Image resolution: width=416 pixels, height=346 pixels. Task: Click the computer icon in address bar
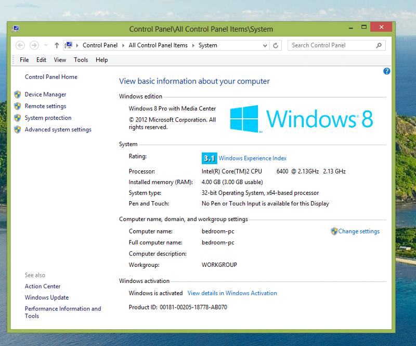tap(69, 45)
